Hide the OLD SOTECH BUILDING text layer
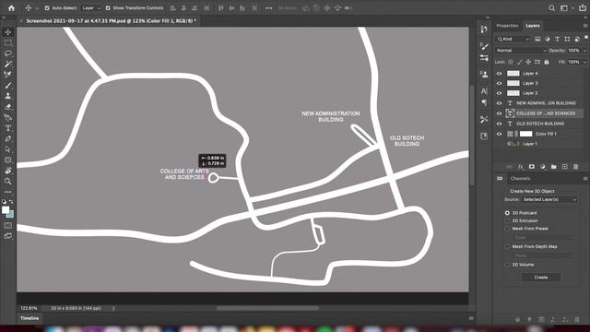This screenshot has height=332, width=590. (500, 124)
